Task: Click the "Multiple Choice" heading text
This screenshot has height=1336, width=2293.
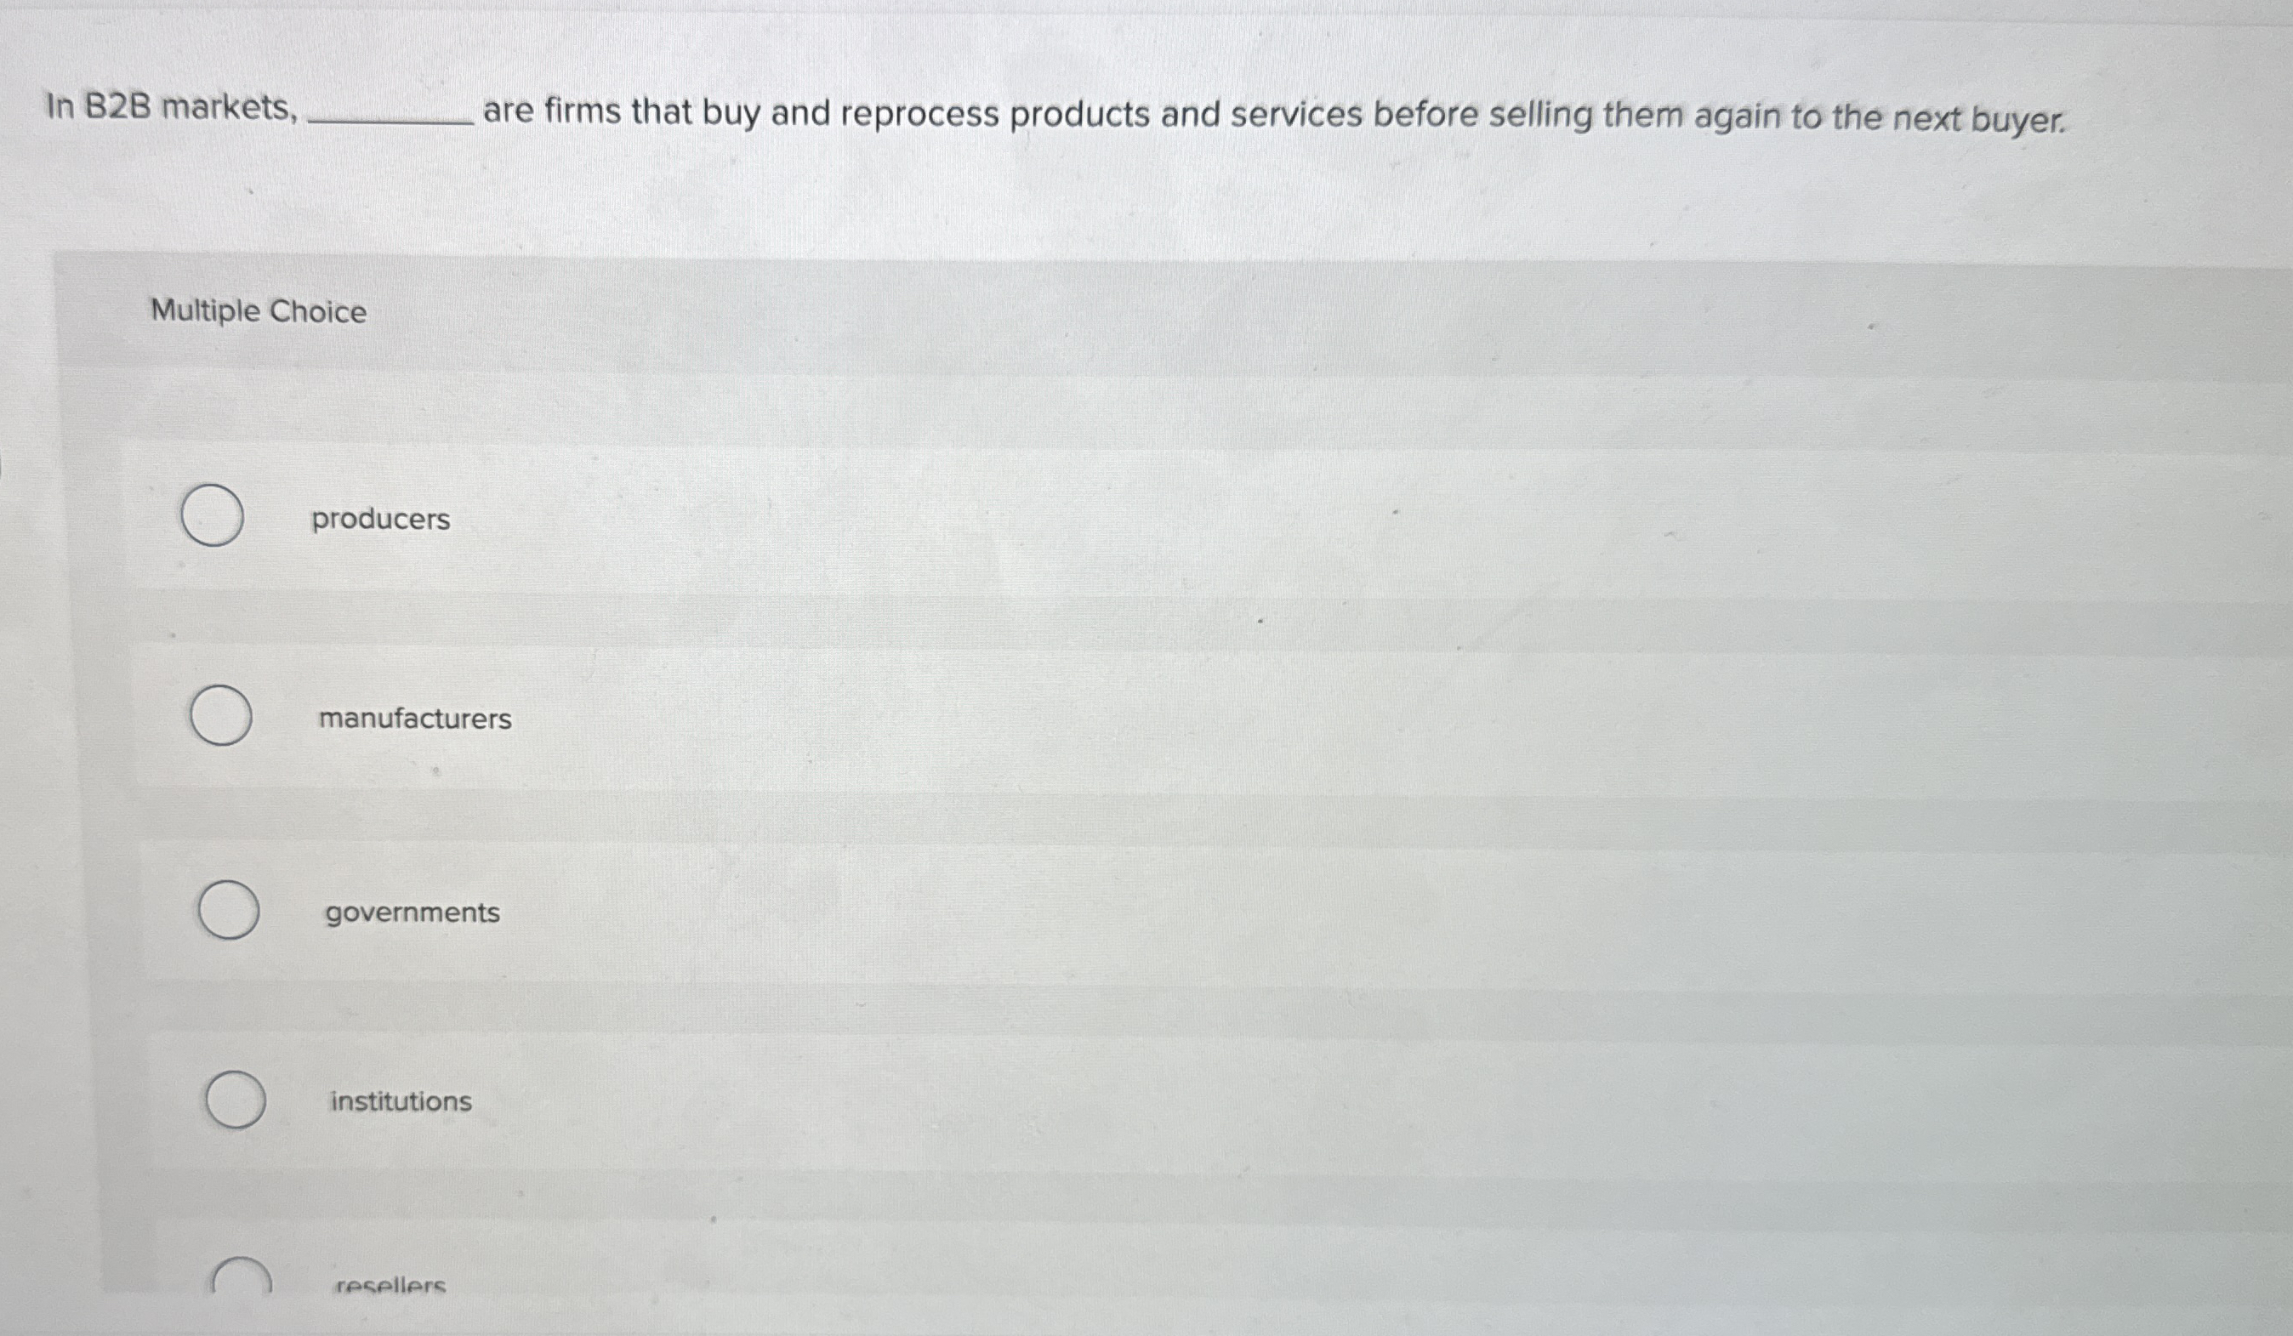Action: tap(259, 311)
